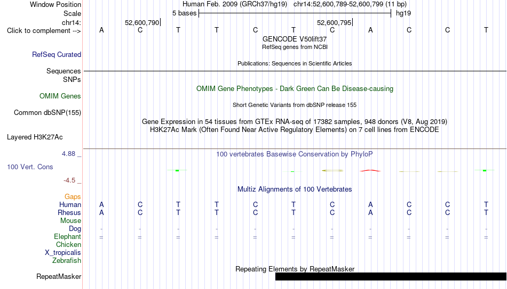Select the Window Position label
This screenshot has height=289, width=507.
click(56, 4)
